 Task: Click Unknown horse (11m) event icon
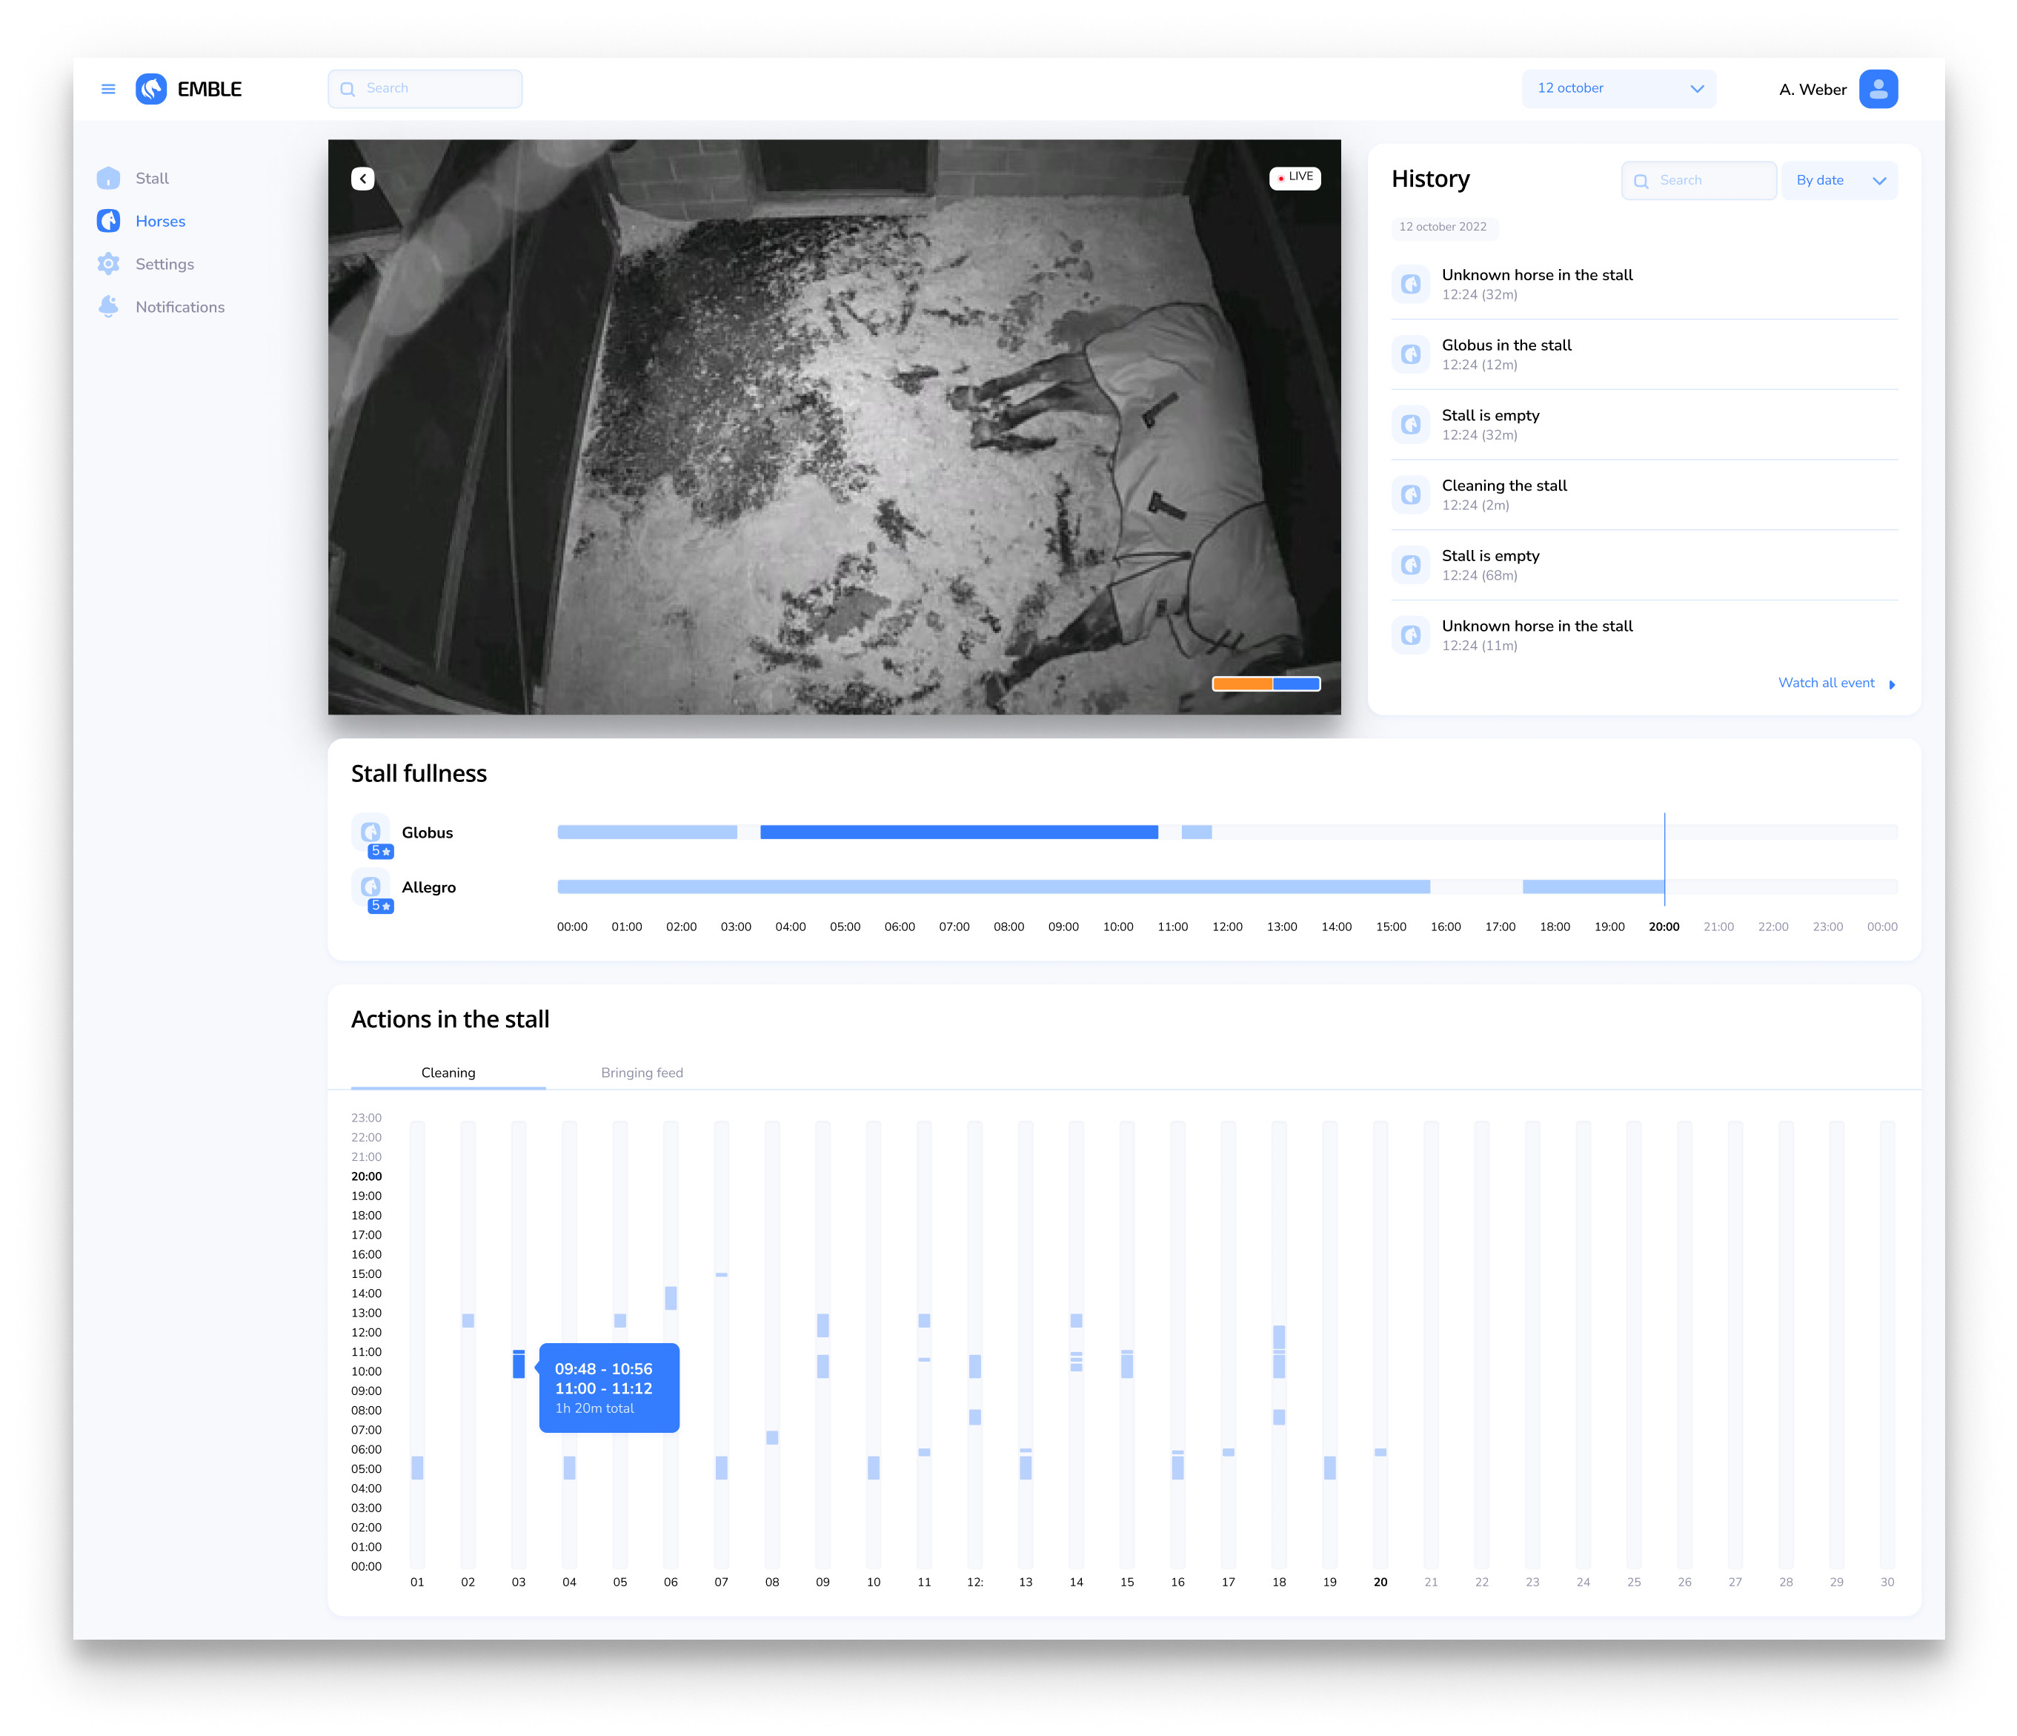(x=1411, y=635)
